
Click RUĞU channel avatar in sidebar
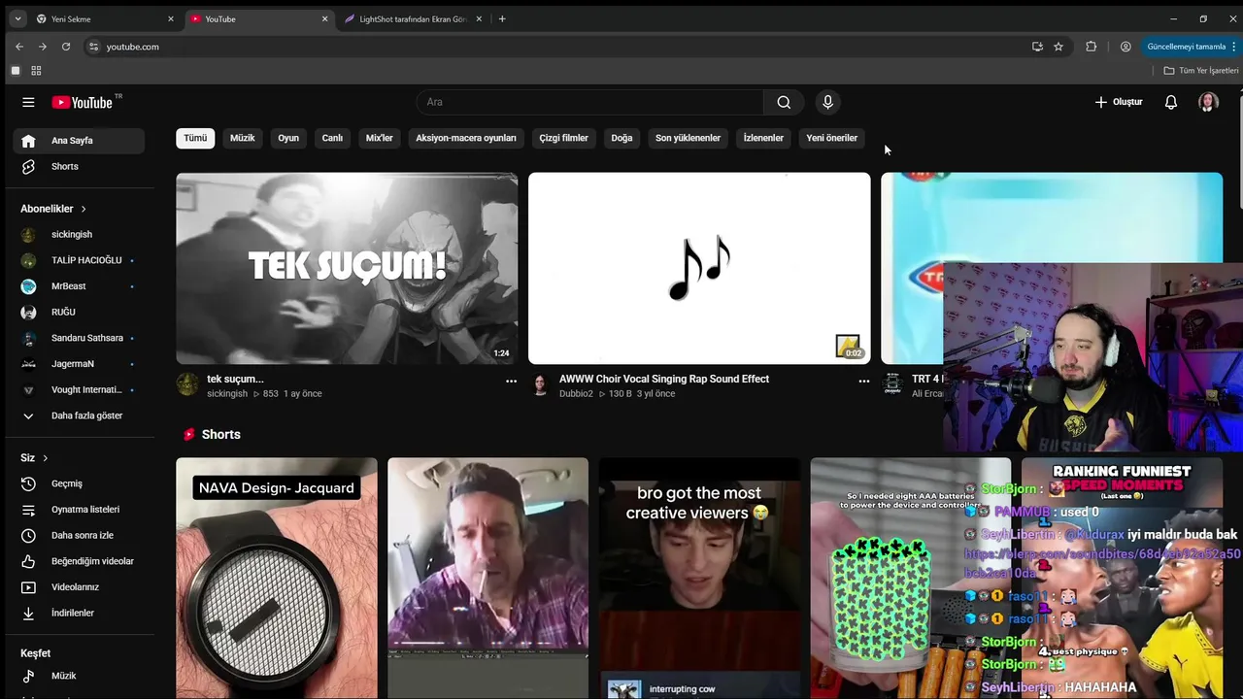pyautogui.click(x=28, y=312)
